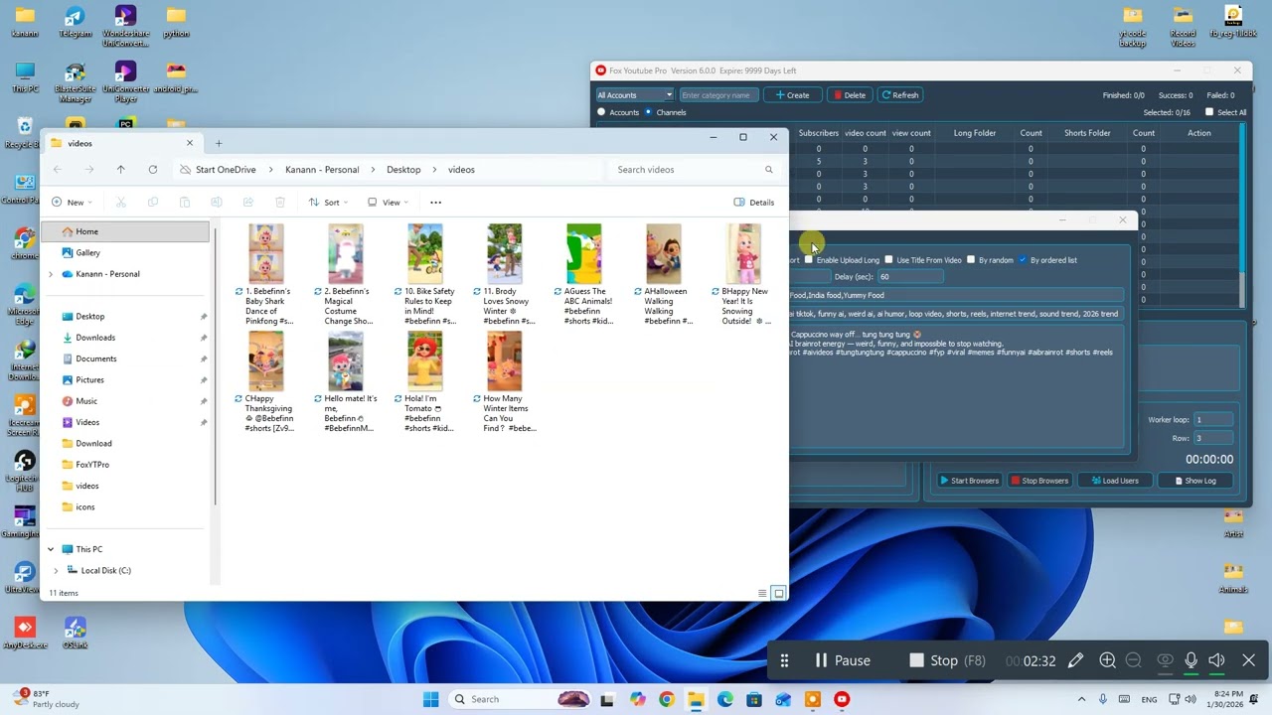The width and height of the screenshot is (1272, 715).
Task: Click Desktop in the address breadcrumb
Action: point(403,170)
